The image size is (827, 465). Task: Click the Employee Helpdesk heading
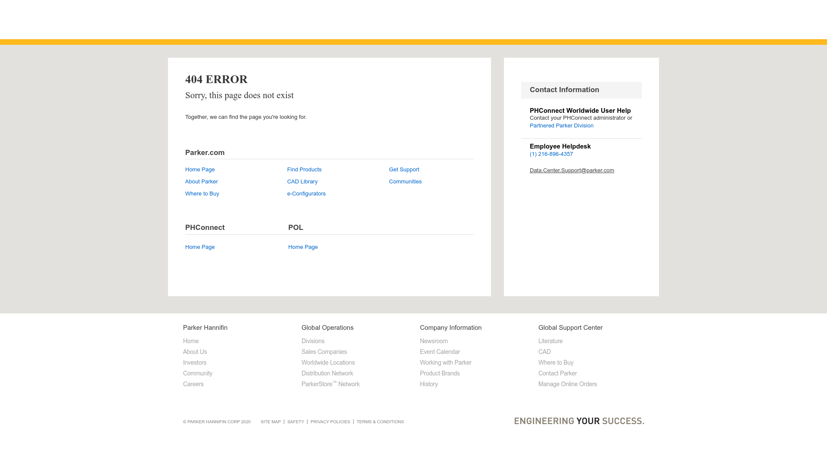tap(560, 146)
